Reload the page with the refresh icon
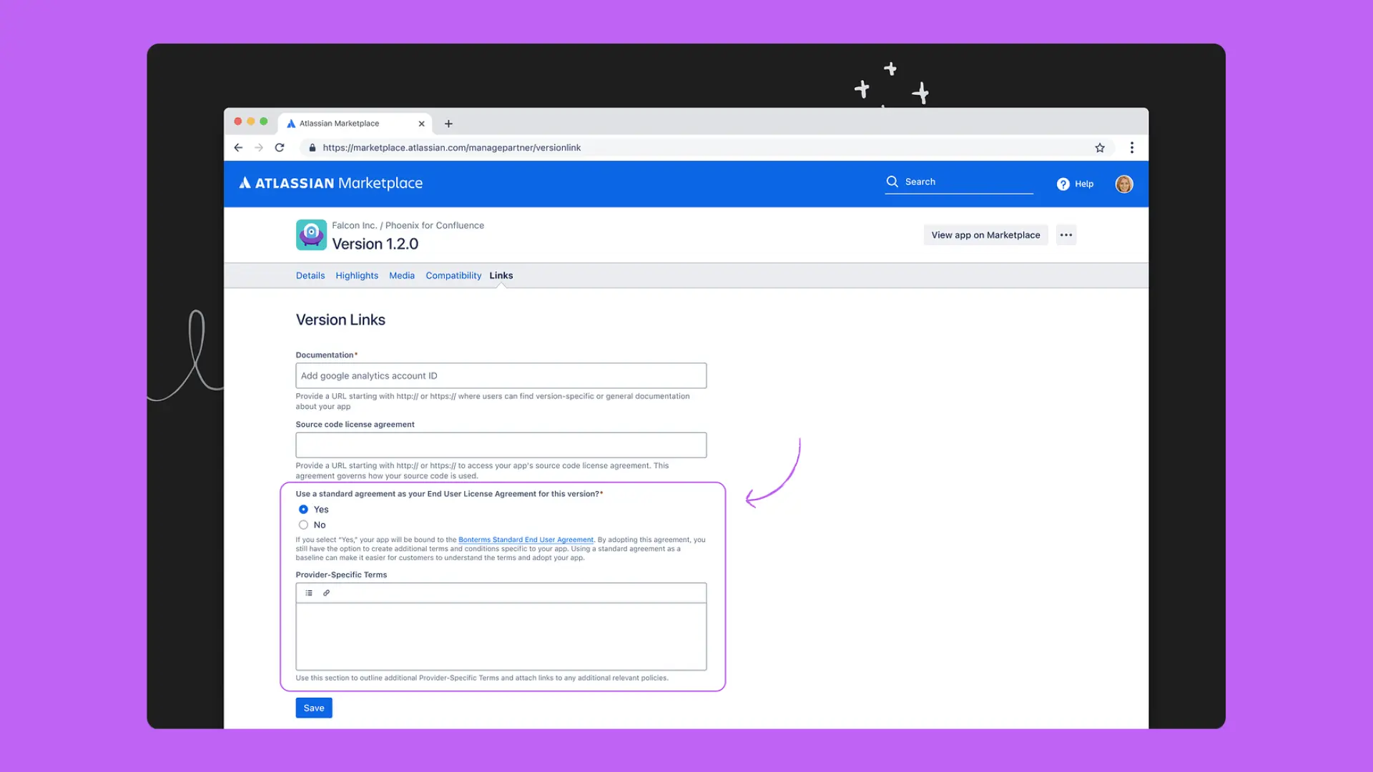Screen dimensions: 1373x772 click(x=280, y=148)
